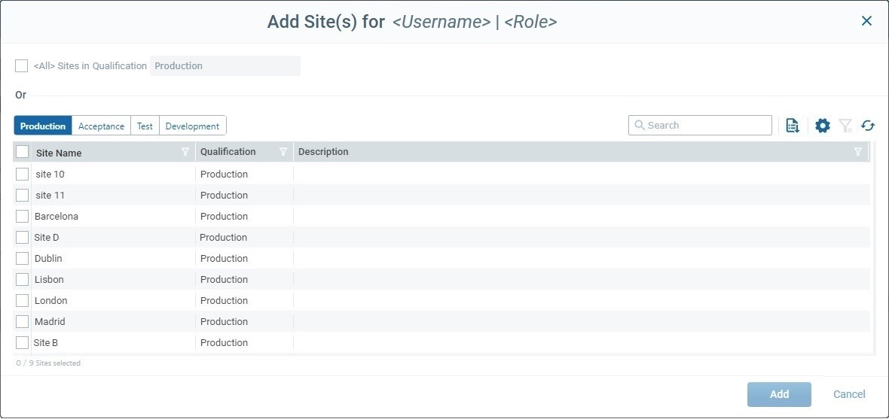The width and height of the screenshot is (889, 419).
Task: Click the clear filters funnel icon
Action: [846, 126]
